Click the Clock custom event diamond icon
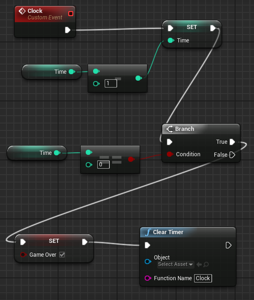 click(x=22, y=11)
